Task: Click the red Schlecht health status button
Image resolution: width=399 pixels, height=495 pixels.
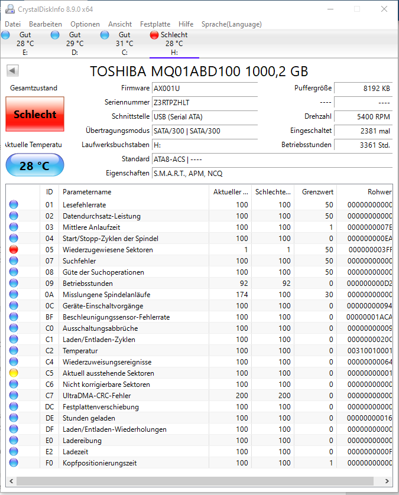Action: (35, 114)
